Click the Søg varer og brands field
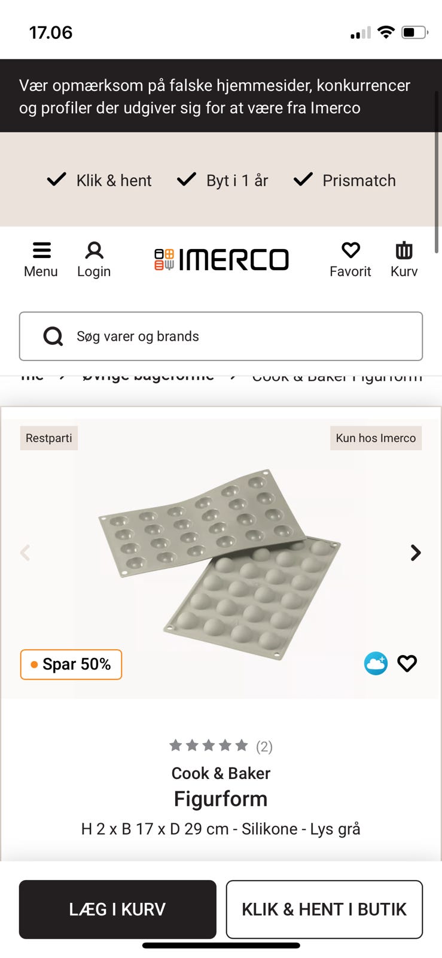Screen dimensions: 442x958 239,336
